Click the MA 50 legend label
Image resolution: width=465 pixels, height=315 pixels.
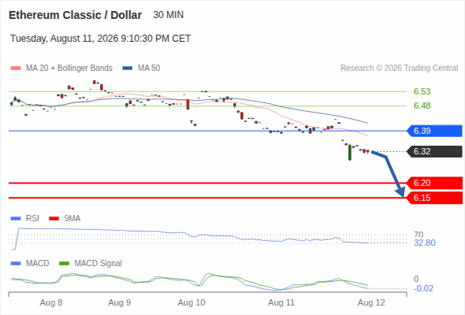pyautogui.click(x=149, y=69)
